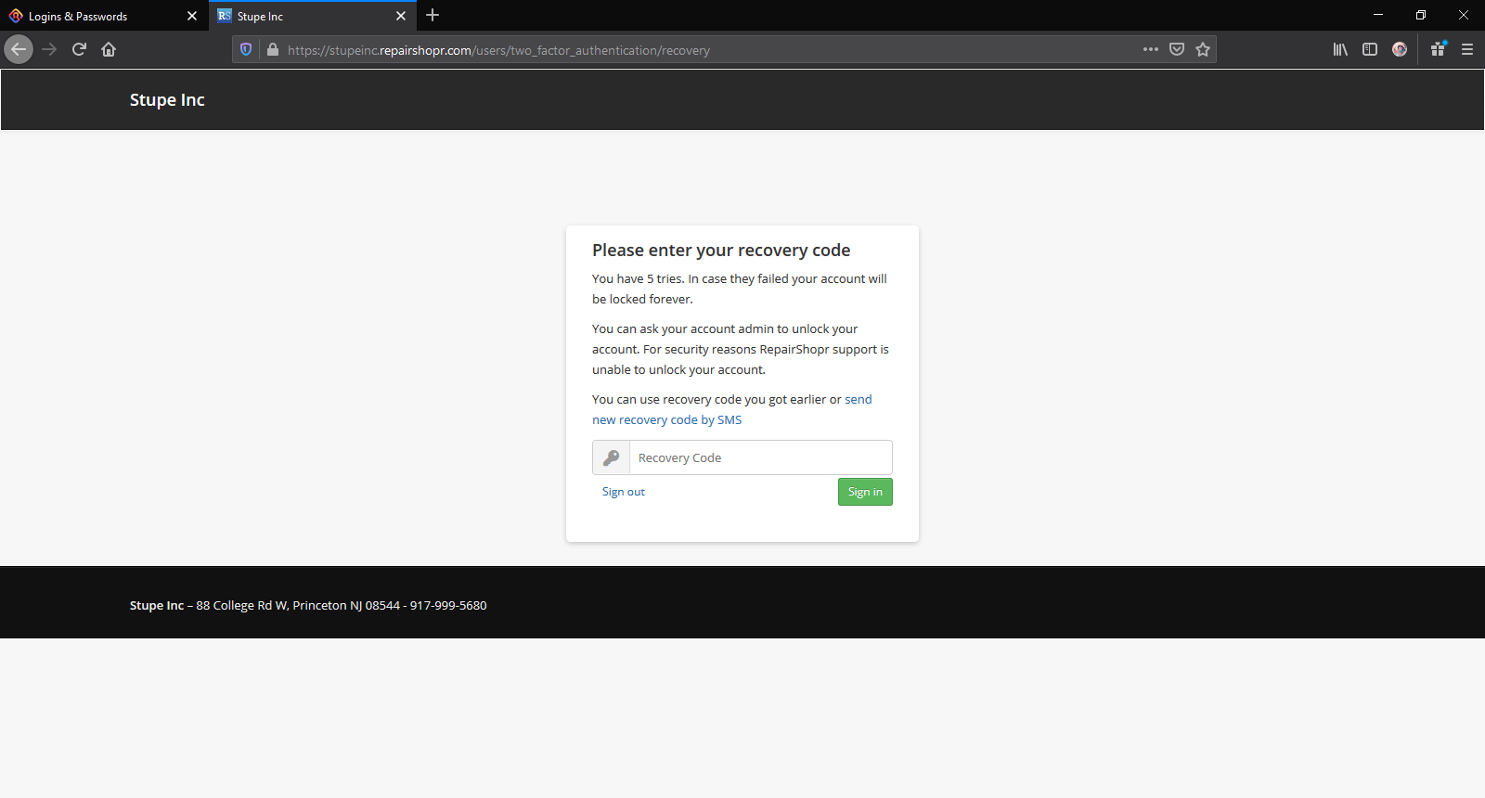Viewport: 1485px width, 798px height.
Task: Open the extension icon with the blue dot
Action: 1438,49
